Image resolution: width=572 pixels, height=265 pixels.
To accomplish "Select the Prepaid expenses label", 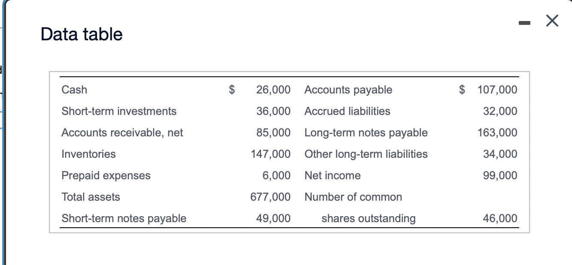I will point(106,175).
